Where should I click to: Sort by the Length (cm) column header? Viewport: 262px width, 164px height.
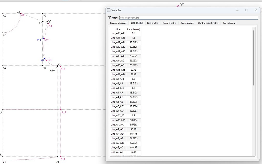pos(134,29)
